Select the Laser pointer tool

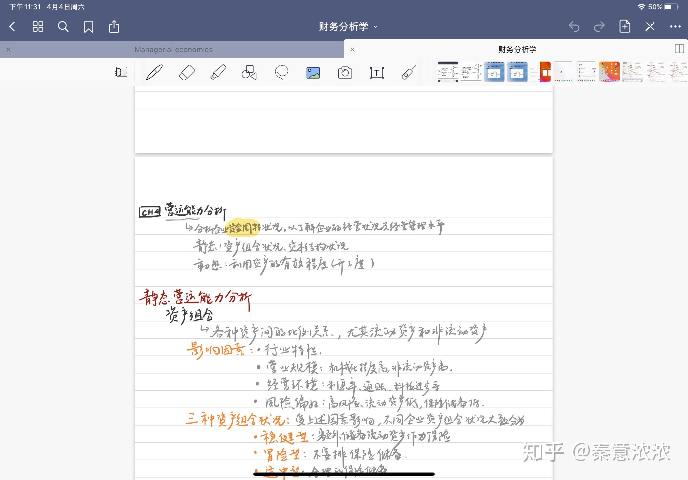tap(409, 73)
